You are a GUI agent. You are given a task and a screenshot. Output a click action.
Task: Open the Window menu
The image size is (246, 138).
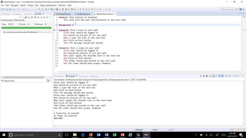click(62, 5)
